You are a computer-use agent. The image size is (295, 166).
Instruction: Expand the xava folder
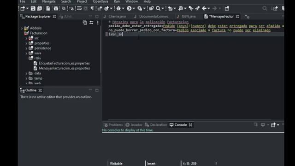click(26, 53)
